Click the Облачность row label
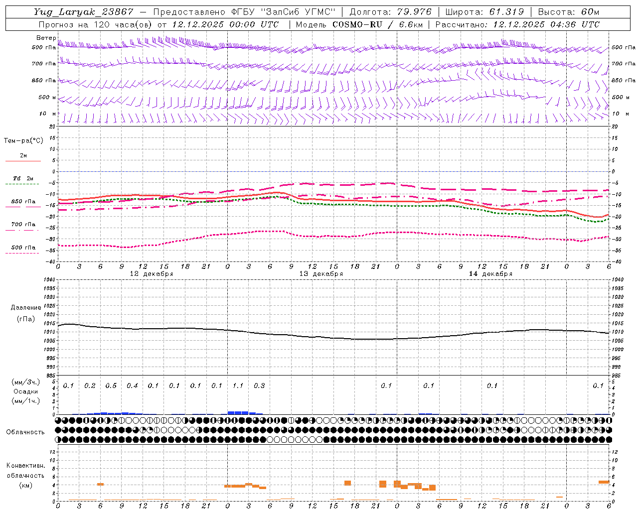The width and height of the screenshot is (638, 510). tap(25, 432)
